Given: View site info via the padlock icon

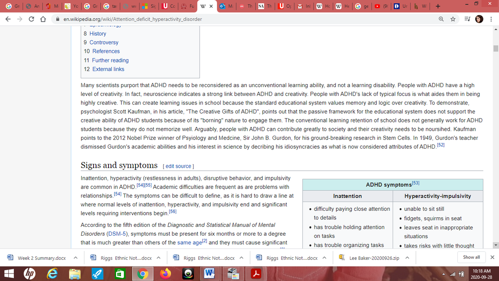Looking at the screenshot, I should (58, 19).
